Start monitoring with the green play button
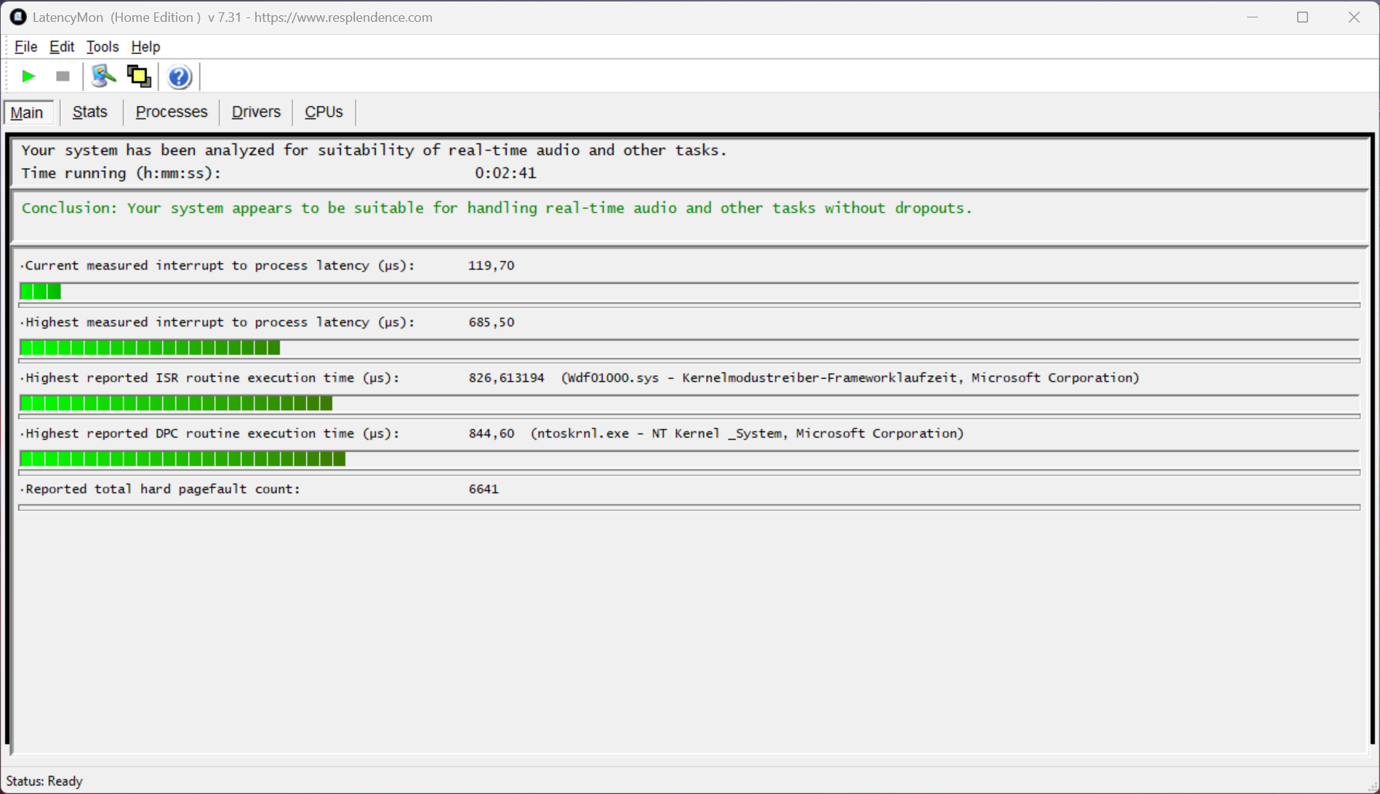1380x794 pixels. coord(28,76)
